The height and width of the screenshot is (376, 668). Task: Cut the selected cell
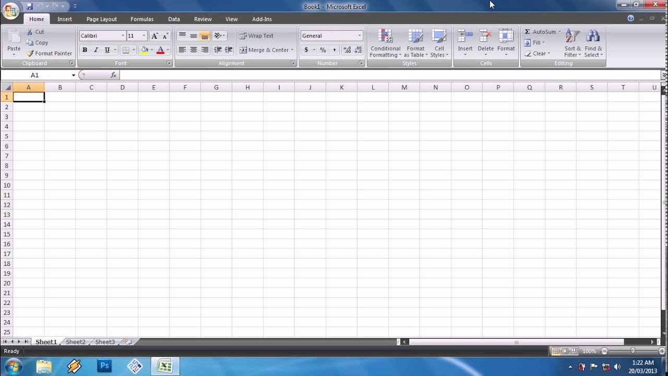pyautogui.click(x=35, y=32)
